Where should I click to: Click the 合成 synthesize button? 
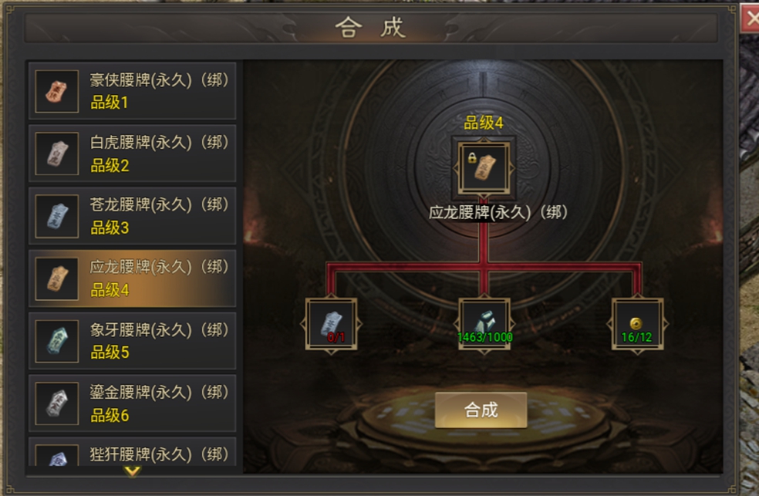[481, 410]
